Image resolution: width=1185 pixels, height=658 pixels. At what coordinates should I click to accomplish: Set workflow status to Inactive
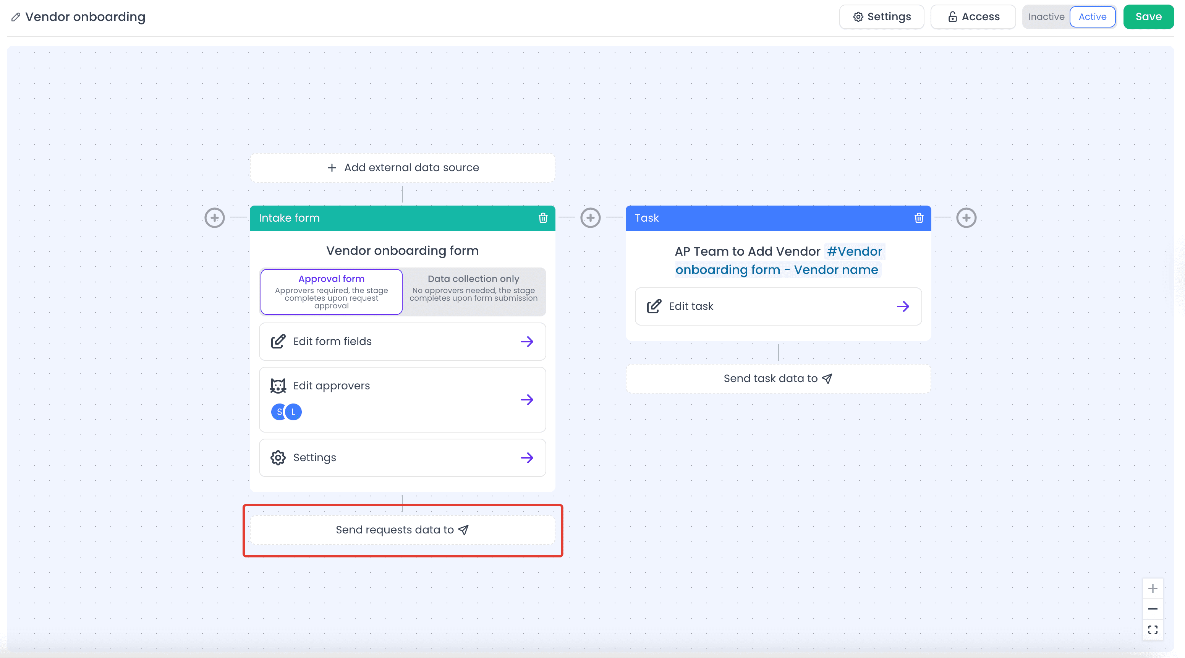[x=1046, y=17]
